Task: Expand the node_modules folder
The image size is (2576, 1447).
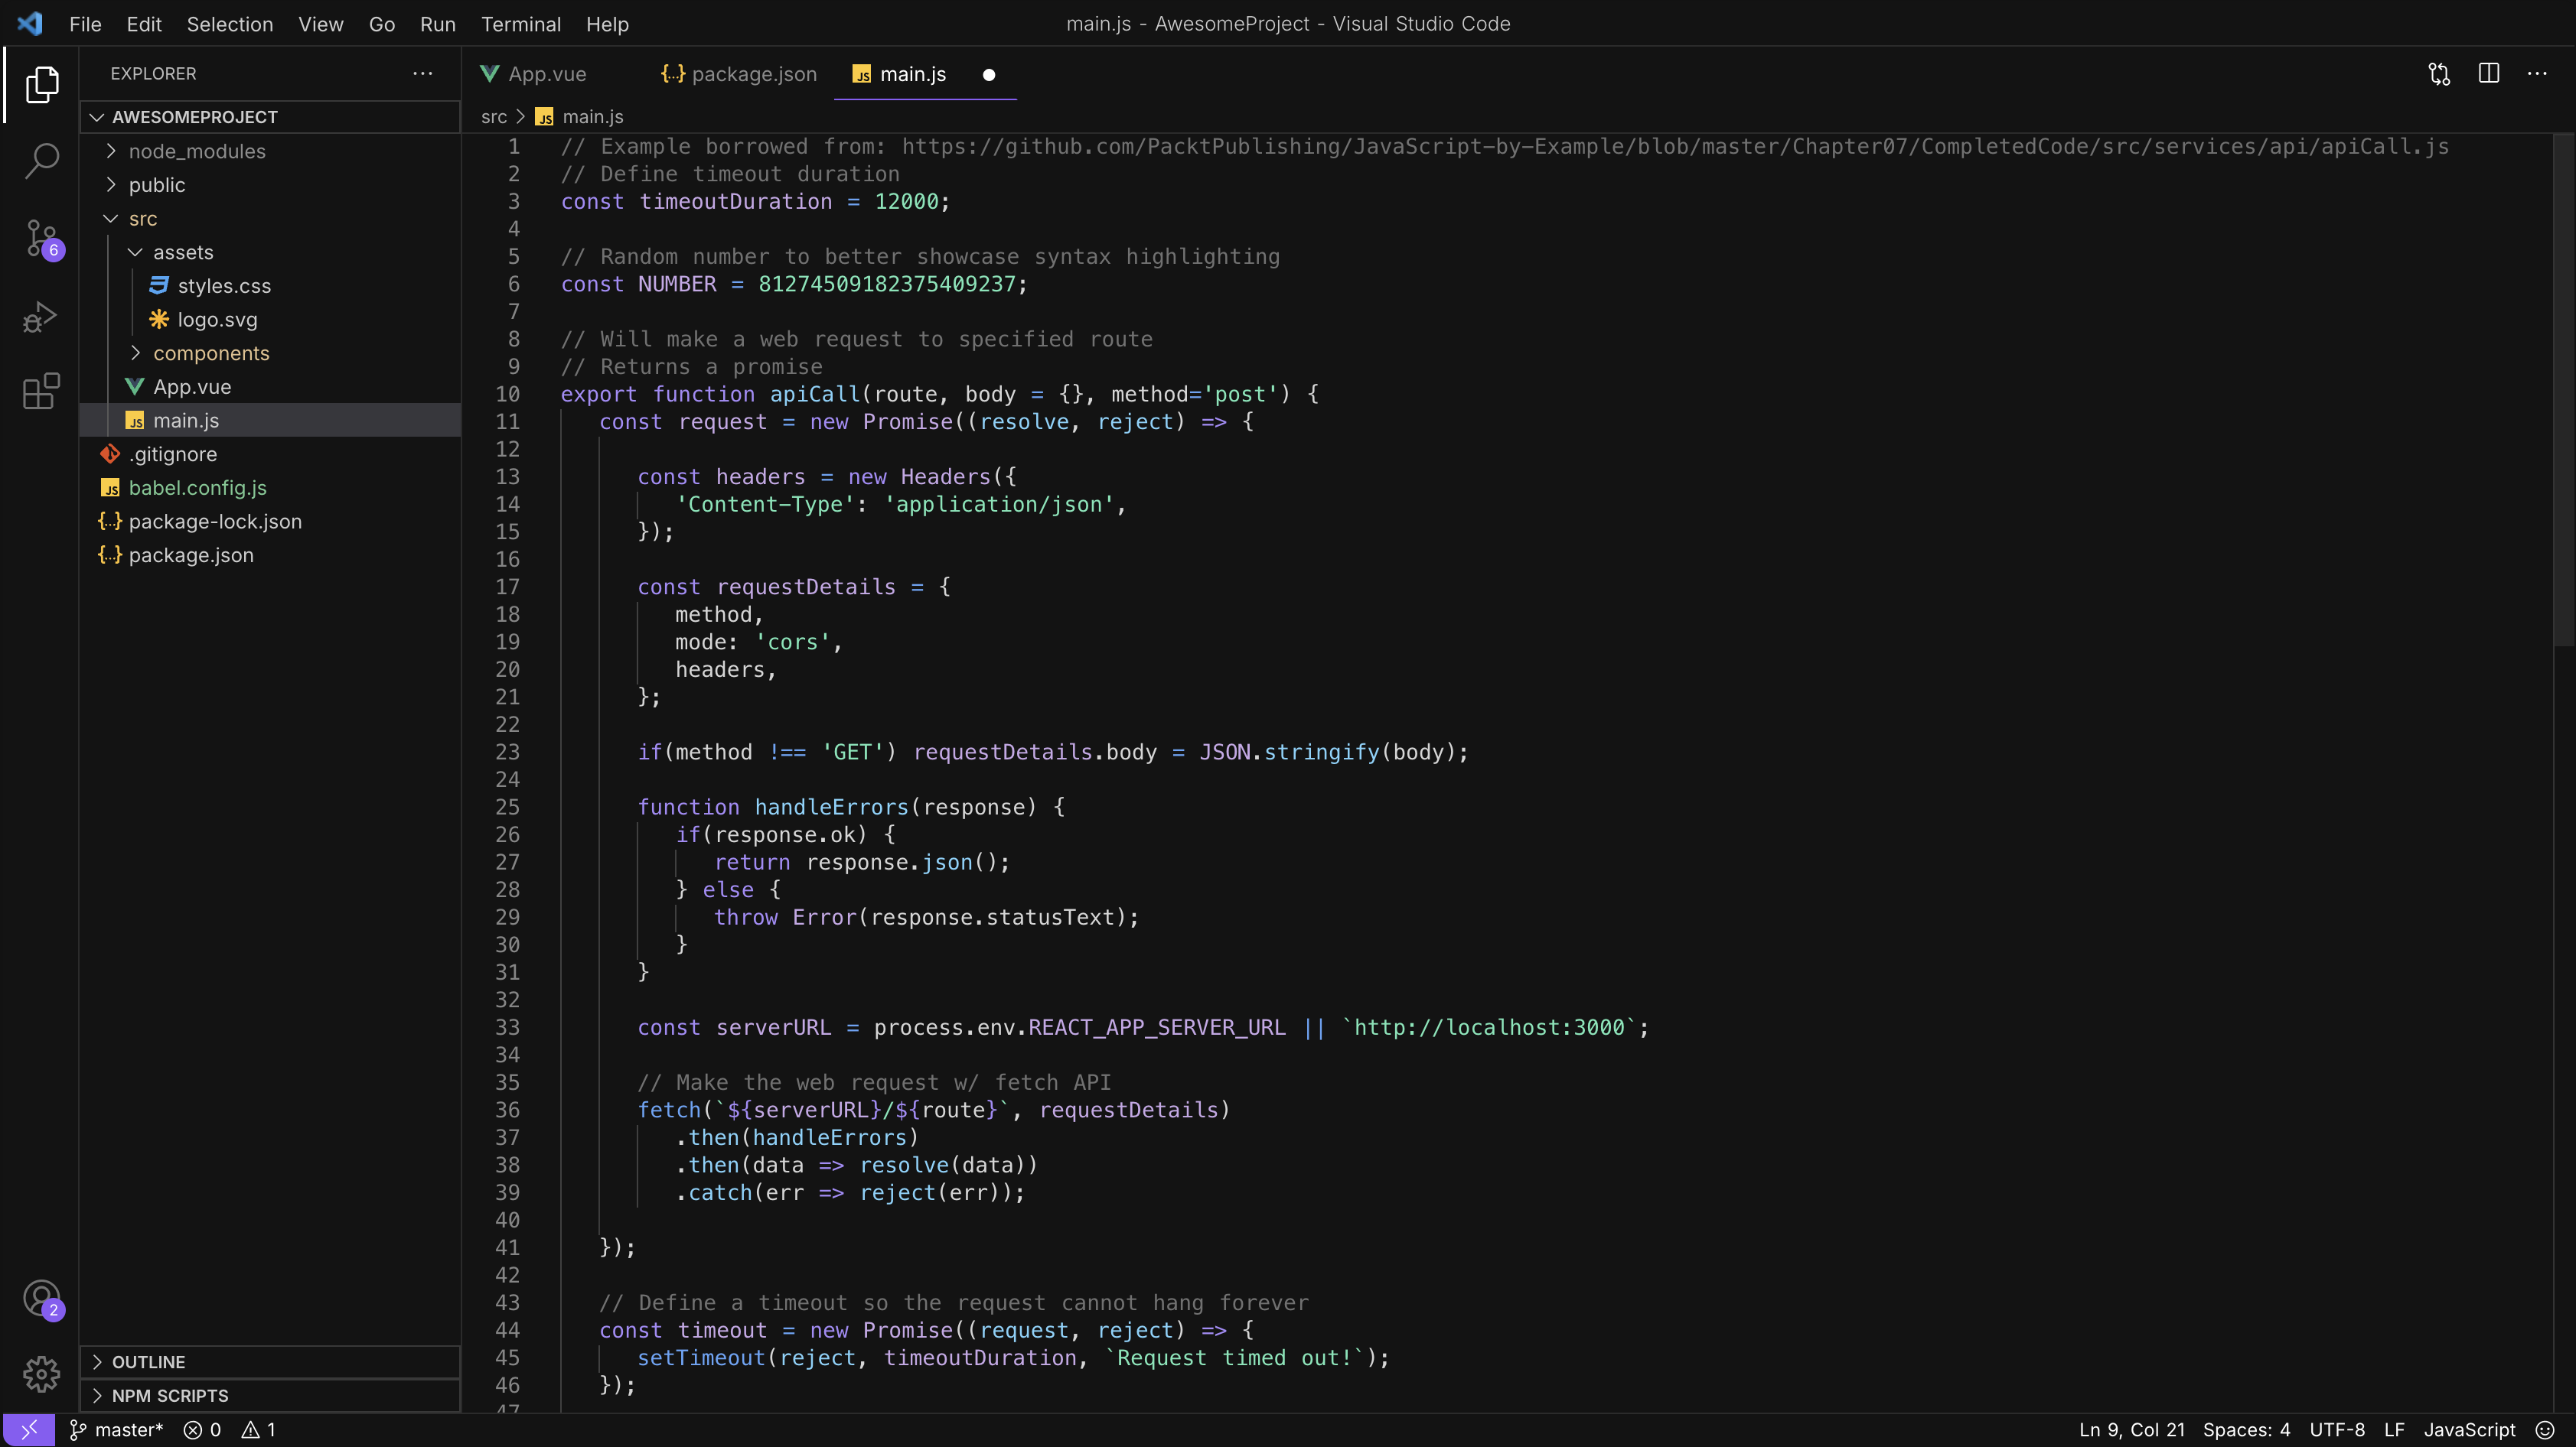Action: (197, 152)
